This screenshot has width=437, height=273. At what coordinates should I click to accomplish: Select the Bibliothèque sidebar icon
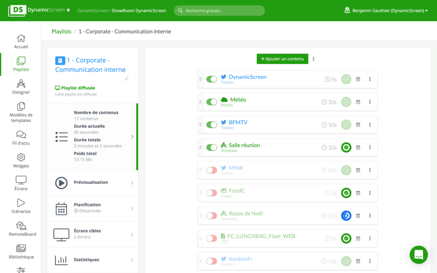coord(20,251)
